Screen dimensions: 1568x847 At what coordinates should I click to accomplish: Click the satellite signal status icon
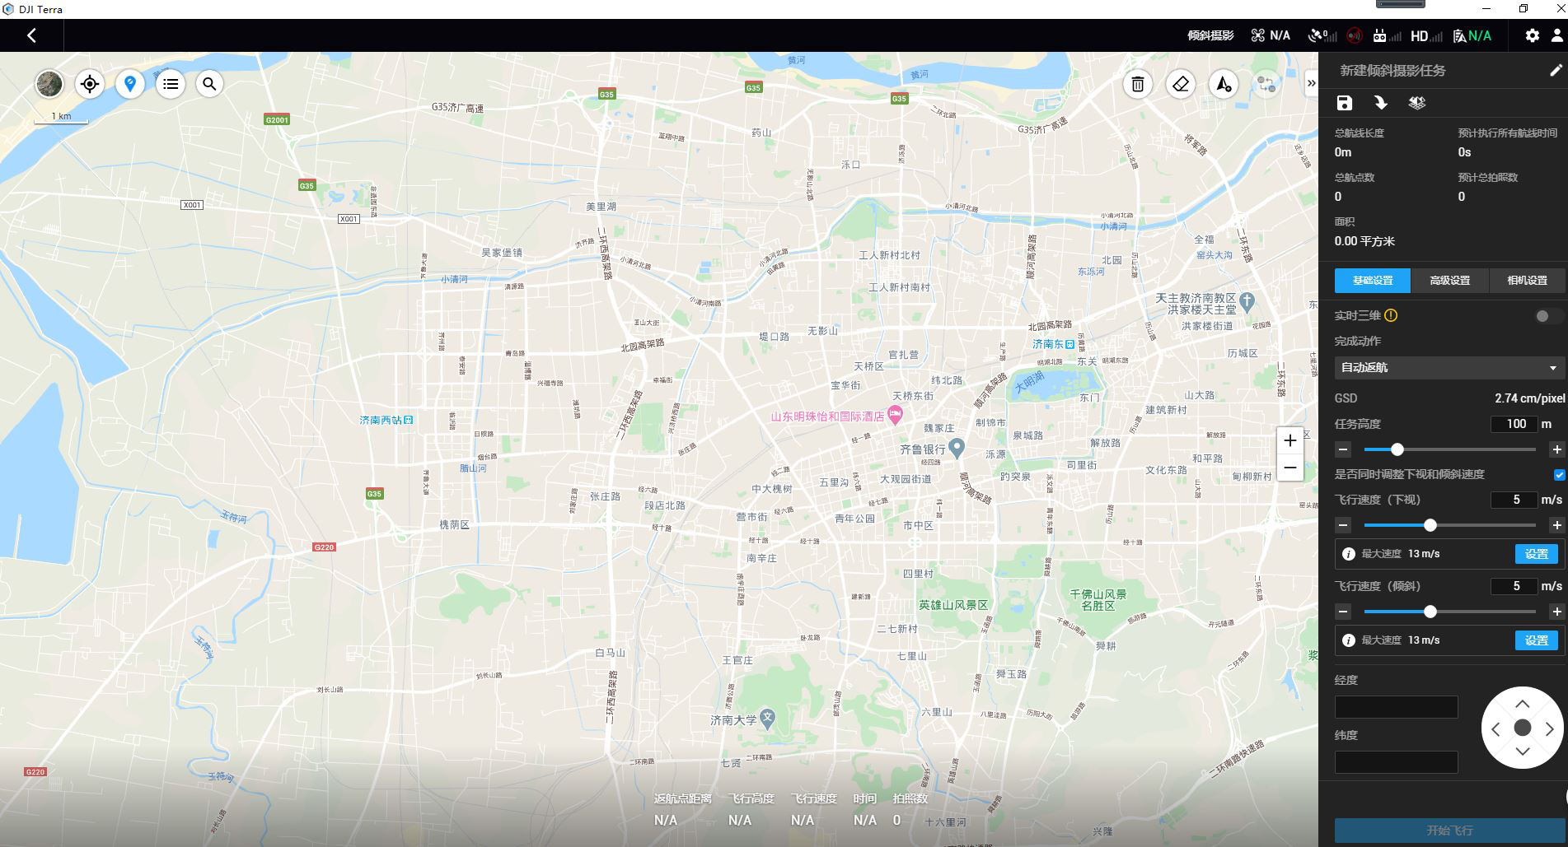(1322, 35)
